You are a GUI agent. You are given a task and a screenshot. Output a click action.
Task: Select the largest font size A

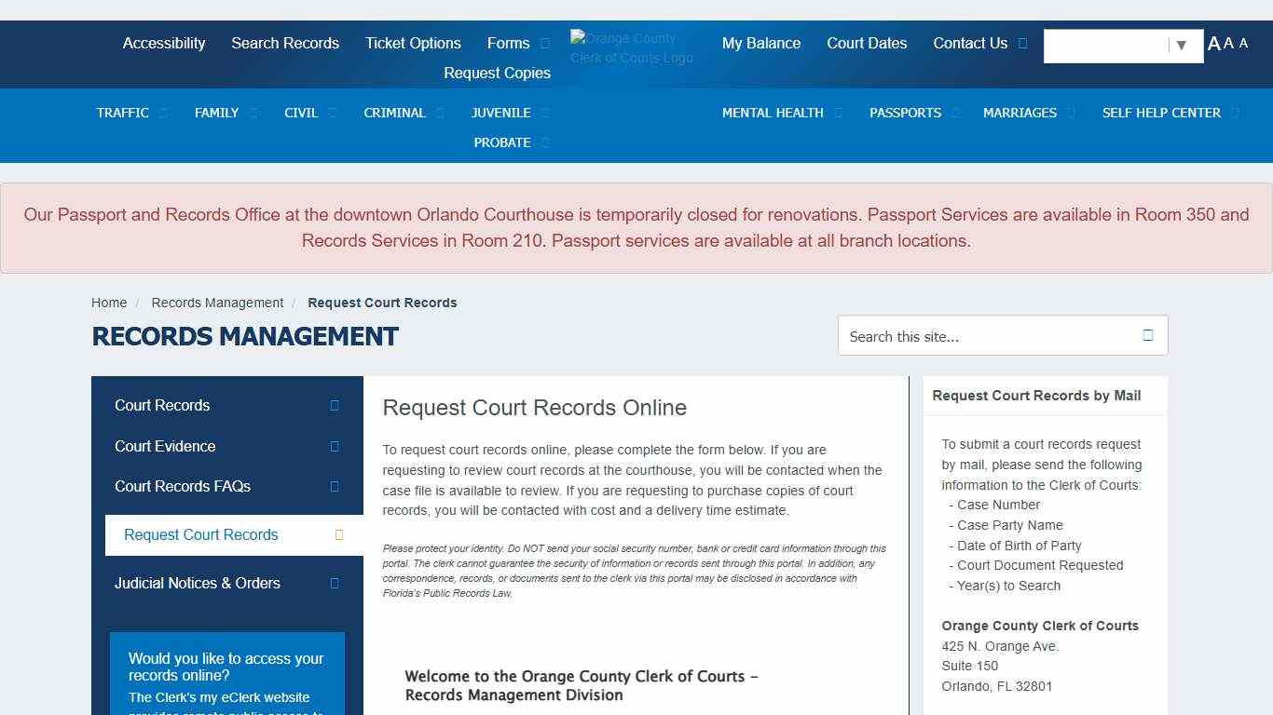[1213, 44]
